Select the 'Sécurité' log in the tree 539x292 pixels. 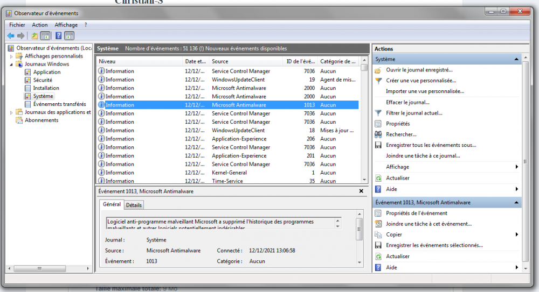(43, 80)
